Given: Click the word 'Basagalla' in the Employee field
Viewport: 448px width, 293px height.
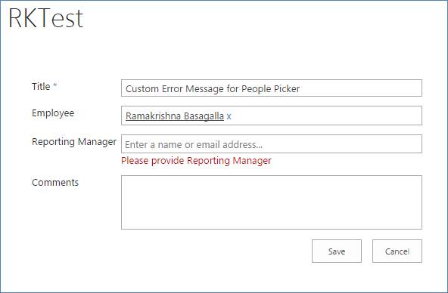Looking at the screenshot, I should click(x=204, y=116).
